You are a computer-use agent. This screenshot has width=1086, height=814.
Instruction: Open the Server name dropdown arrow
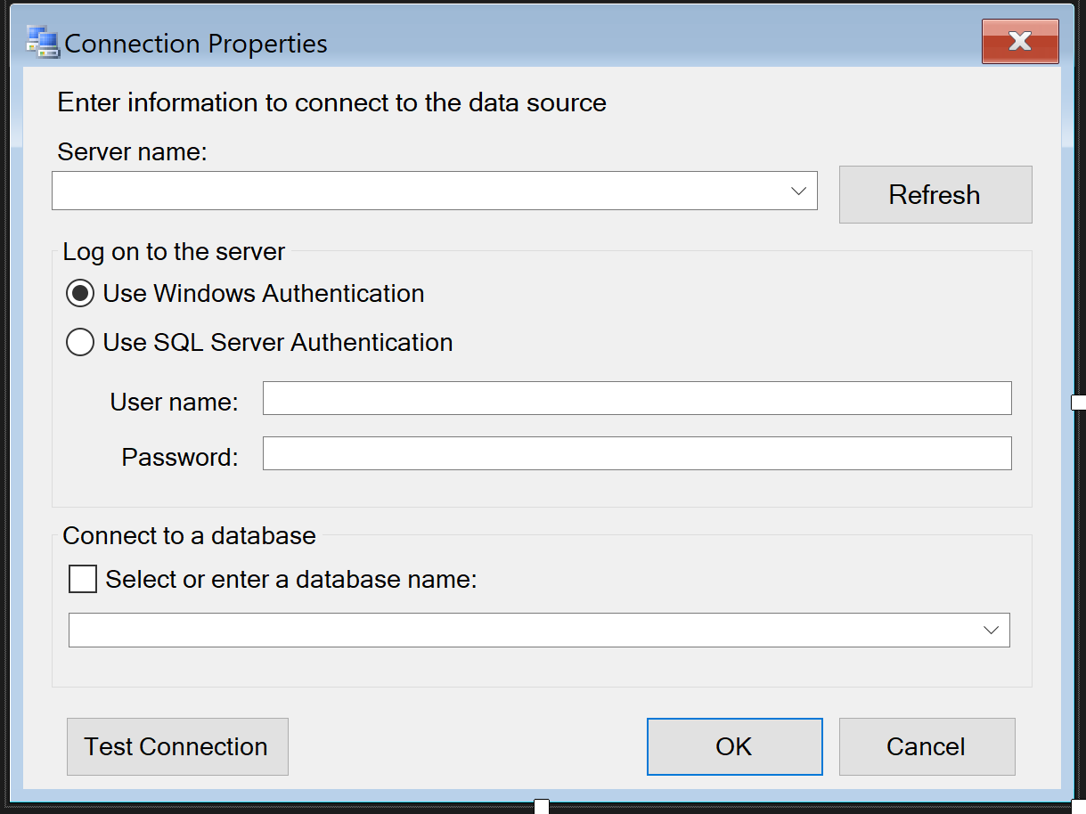point(799,191)
